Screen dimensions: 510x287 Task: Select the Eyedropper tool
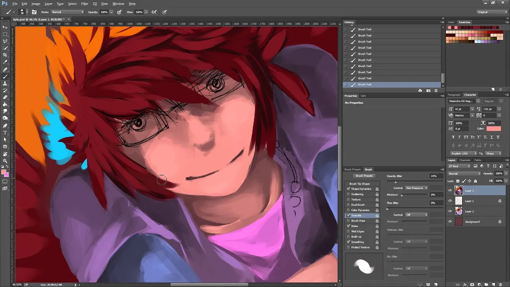tap(5, 62)
